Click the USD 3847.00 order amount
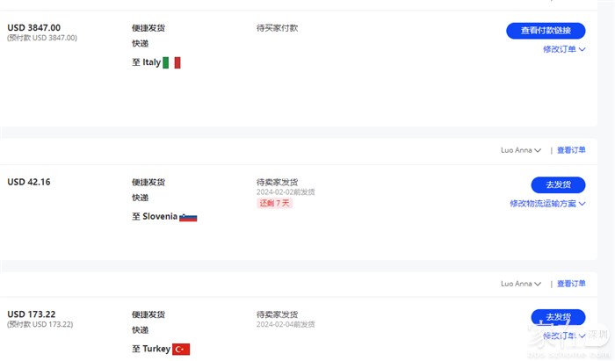Viewport: 615px width, 361px height. tap(34, 28)
